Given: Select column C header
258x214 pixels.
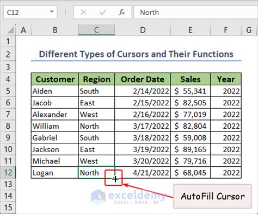Looking at the screenshot, I should [x=96, y=30].
